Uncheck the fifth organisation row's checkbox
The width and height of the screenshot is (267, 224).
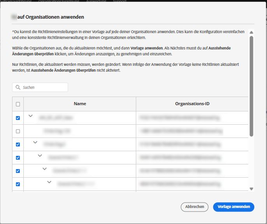tap(18, 171)
